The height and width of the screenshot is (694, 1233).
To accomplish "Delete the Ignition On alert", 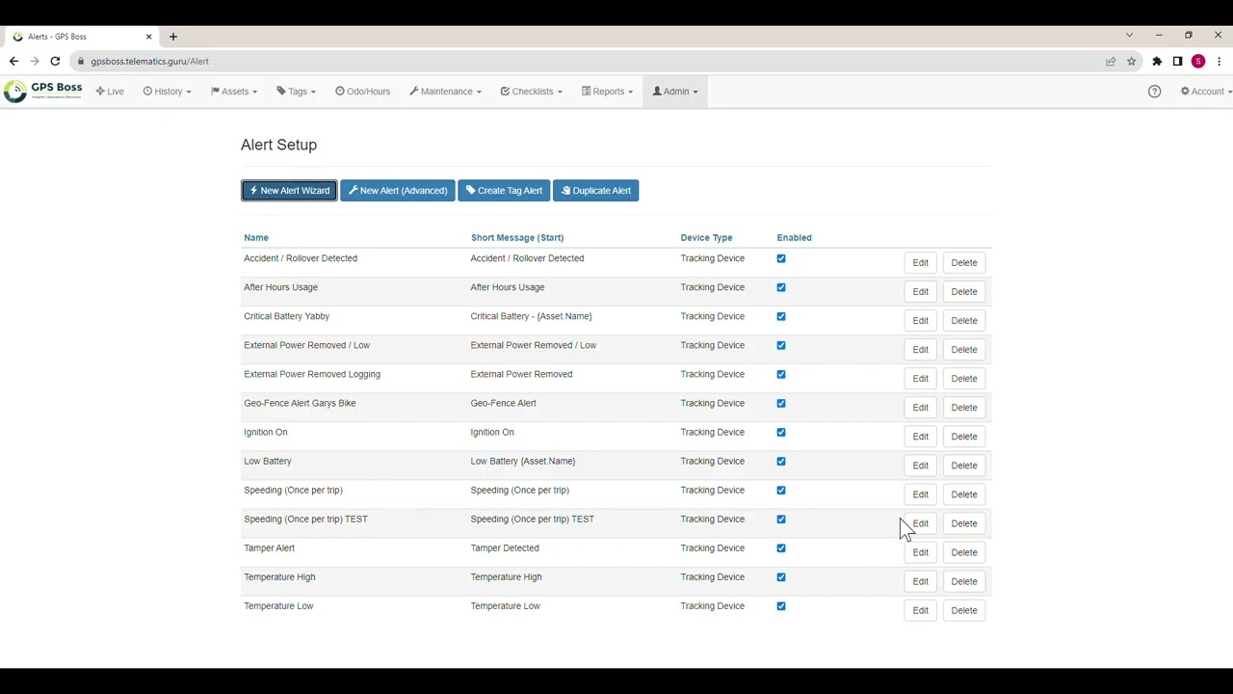I will tap(964, 437).
